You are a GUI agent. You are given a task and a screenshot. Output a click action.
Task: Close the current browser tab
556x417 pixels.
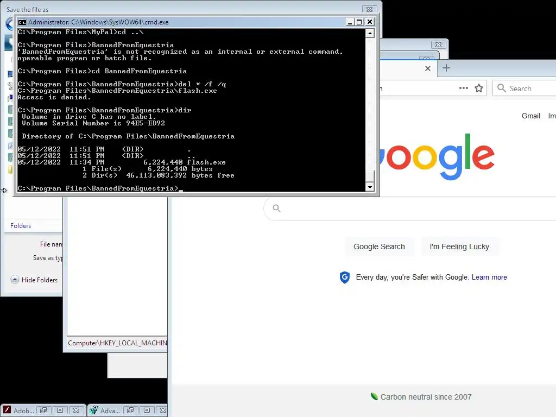click(428, 68)
